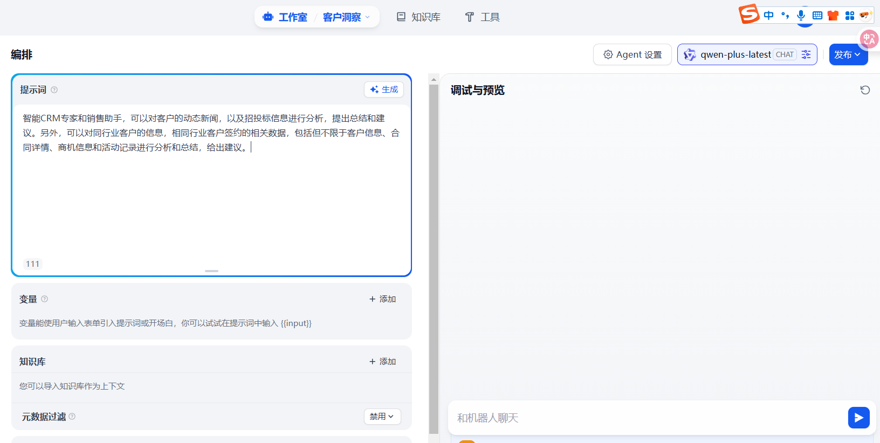Image resolution: width=880 pixels, height=443 pixels.
Task: Switch to the 知识库 tab
Action: point(418,17)
